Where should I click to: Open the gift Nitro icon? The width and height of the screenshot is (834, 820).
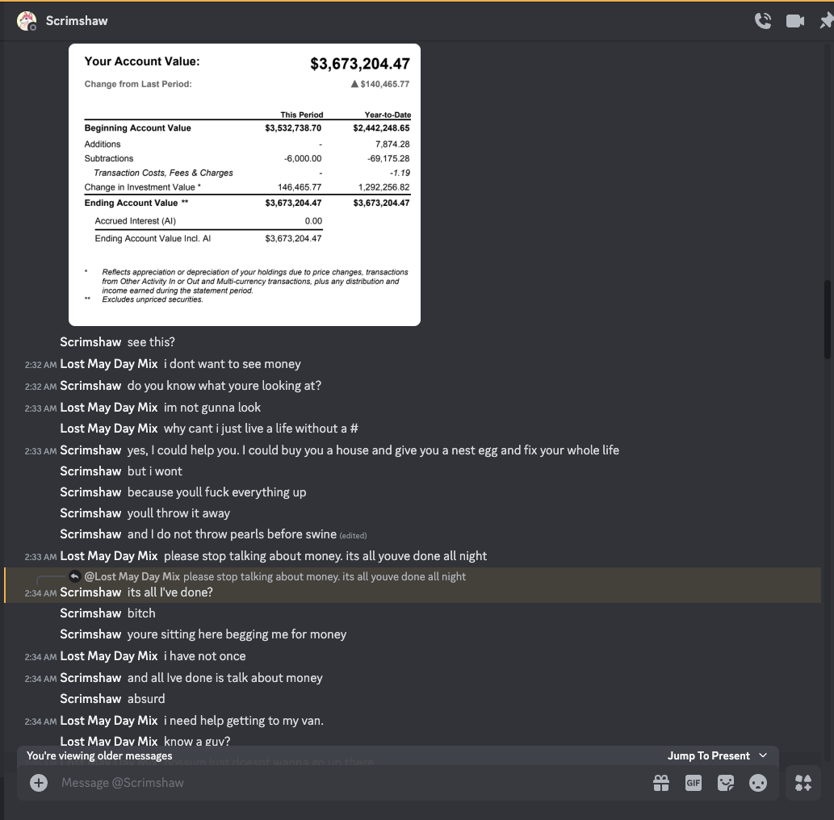coord(661,782)
